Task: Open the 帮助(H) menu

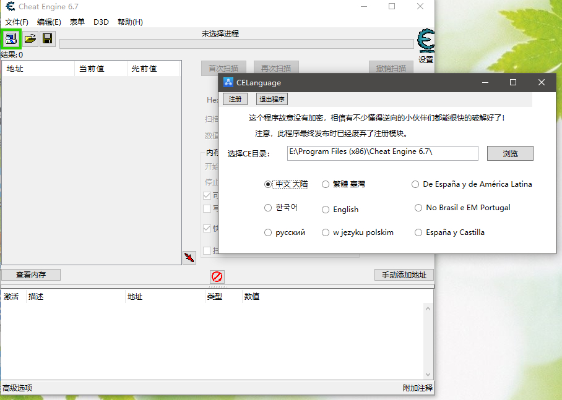Action: tap(130, 22)
